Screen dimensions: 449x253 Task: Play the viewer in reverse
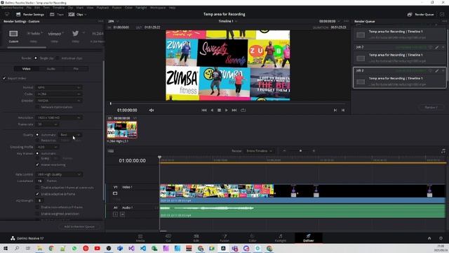click(212, 110)
